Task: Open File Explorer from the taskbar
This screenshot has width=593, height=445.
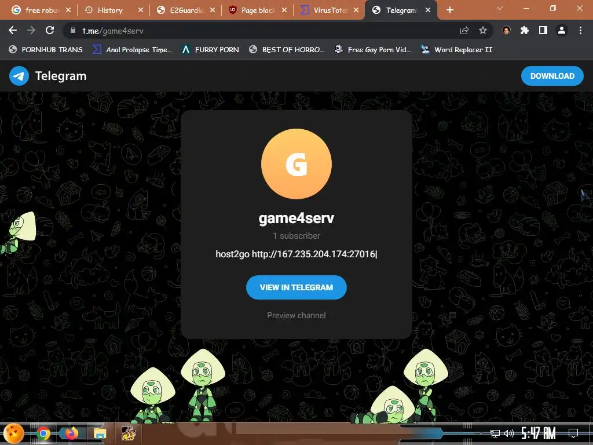Action: point(100,433)
